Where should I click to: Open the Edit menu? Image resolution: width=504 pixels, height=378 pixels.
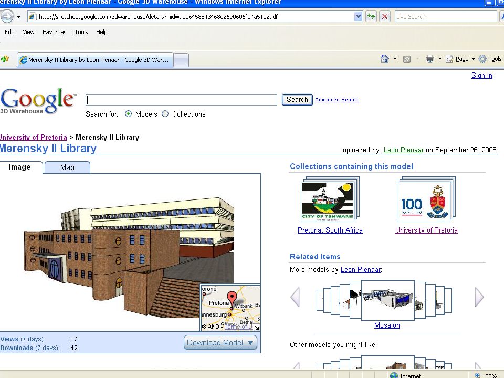pyautogui.click(x=9, y=32)
